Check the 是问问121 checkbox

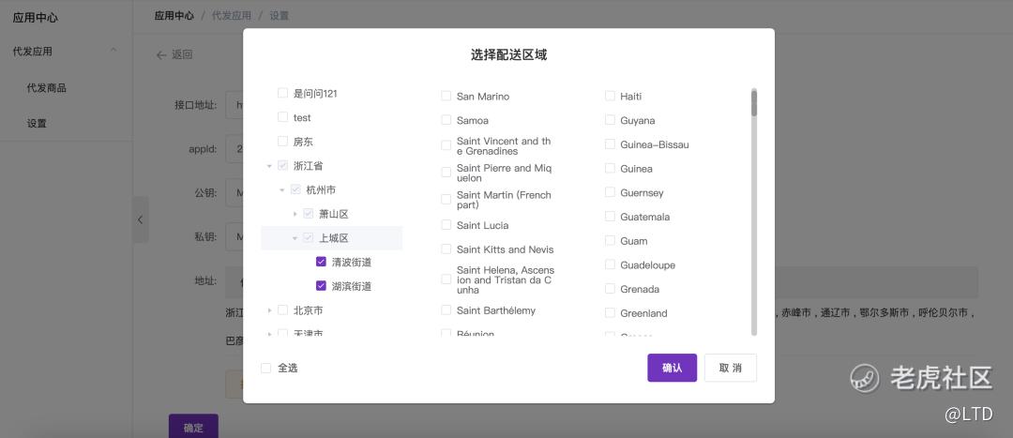click(282, 93)
